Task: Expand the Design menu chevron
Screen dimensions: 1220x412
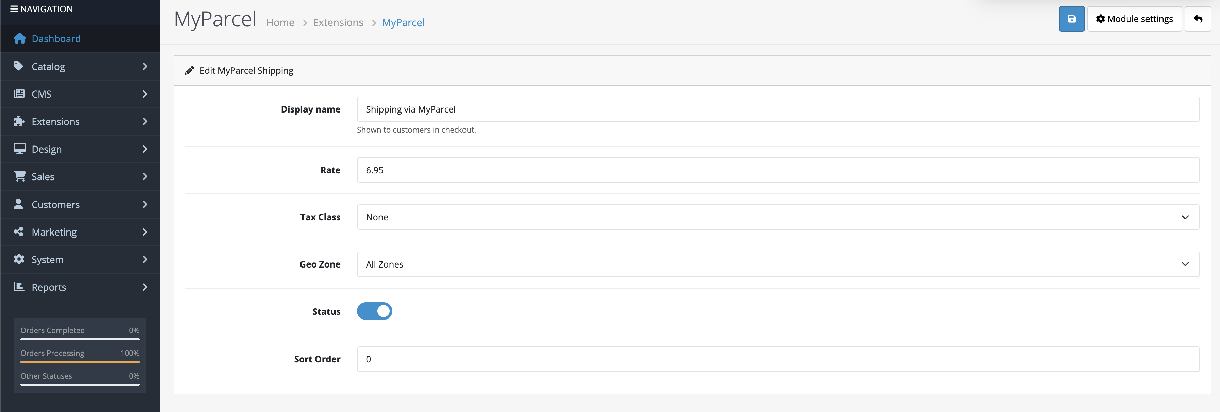Action: click(145, 149)
